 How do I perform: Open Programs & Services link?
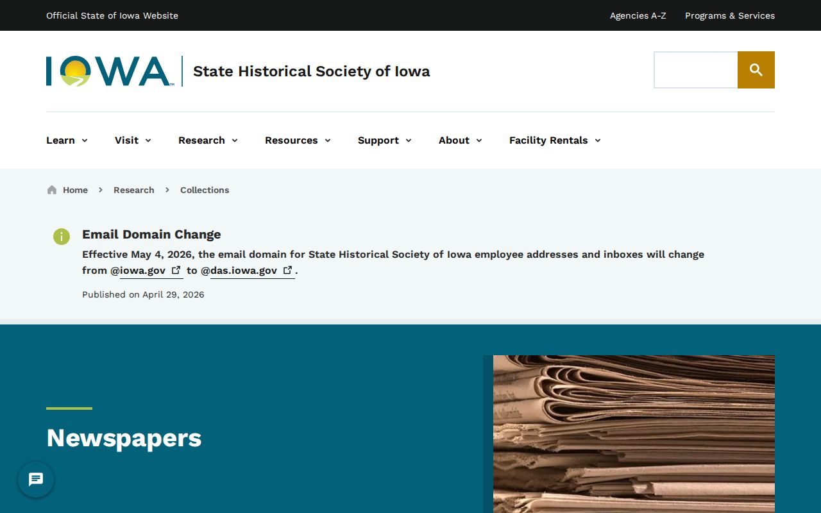point(730,15)
